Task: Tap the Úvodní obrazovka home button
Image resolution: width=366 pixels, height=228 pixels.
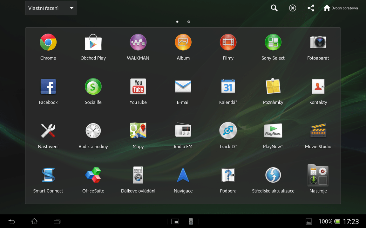Action: tap(341, 8)
